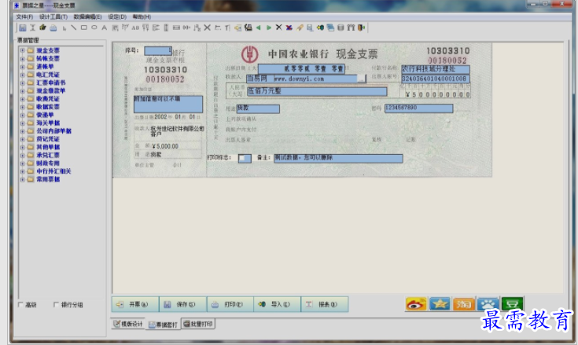The height and width of the screenshot is (345, 578).
Task: Click the red-blue X delete all icon
Action: tap(289, 28)
